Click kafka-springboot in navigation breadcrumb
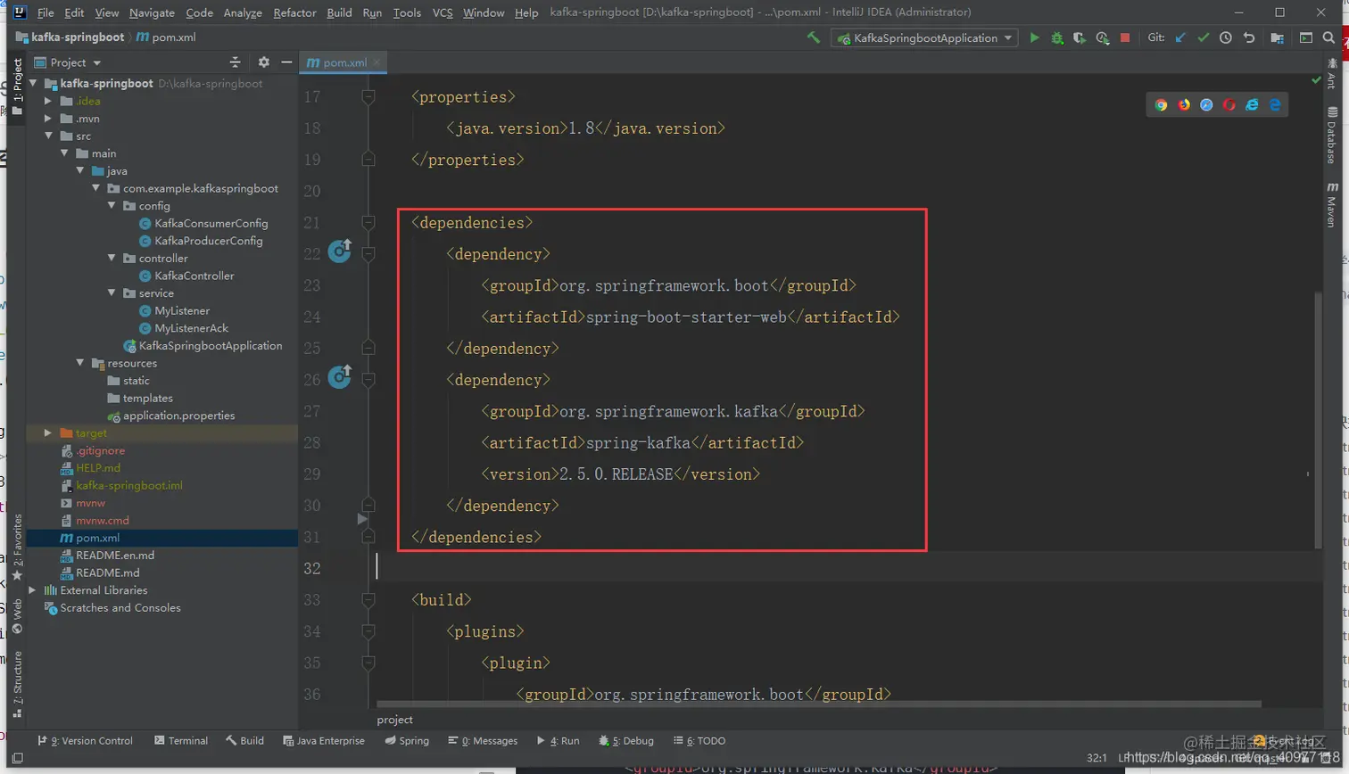Image resolution: width=1349 pixels, height=774 pixels. 70,37
